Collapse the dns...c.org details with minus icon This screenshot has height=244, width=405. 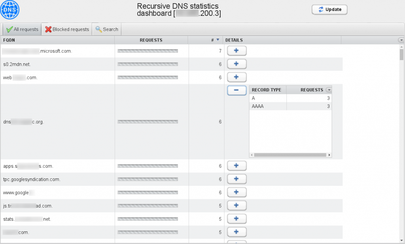click(237, 90)
